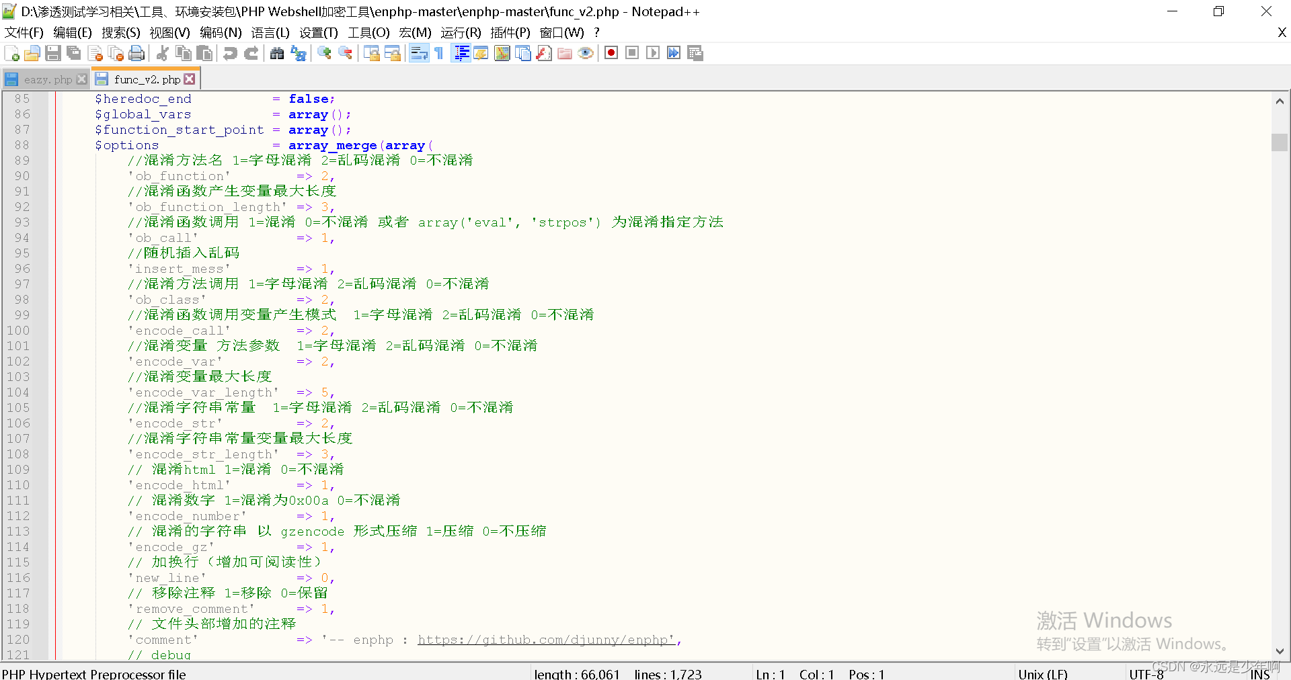Click the Open file folder icon
Screen dimensions: 1291x680
[32, 53]
